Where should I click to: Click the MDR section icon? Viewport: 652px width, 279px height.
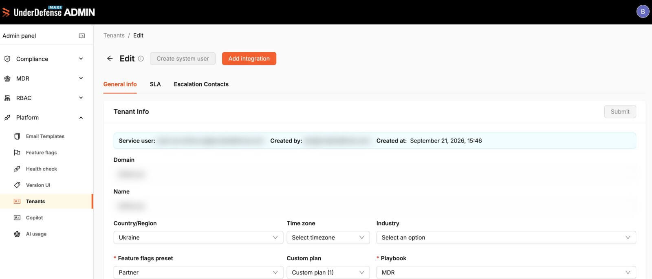point(7,79)
